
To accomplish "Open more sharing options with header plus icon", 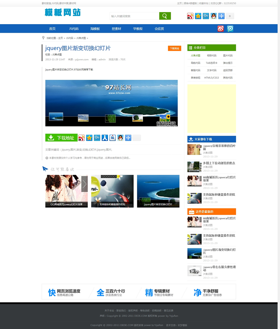I will [x=221, y=16].
